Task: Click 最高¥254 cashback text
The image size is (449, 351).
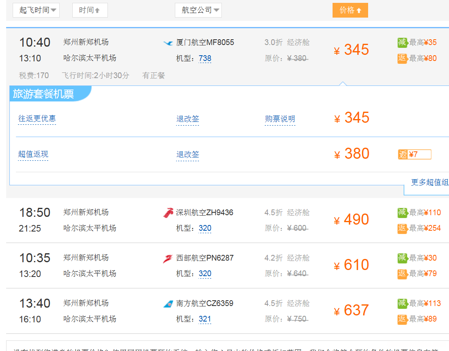Action: tap(425, 228)
